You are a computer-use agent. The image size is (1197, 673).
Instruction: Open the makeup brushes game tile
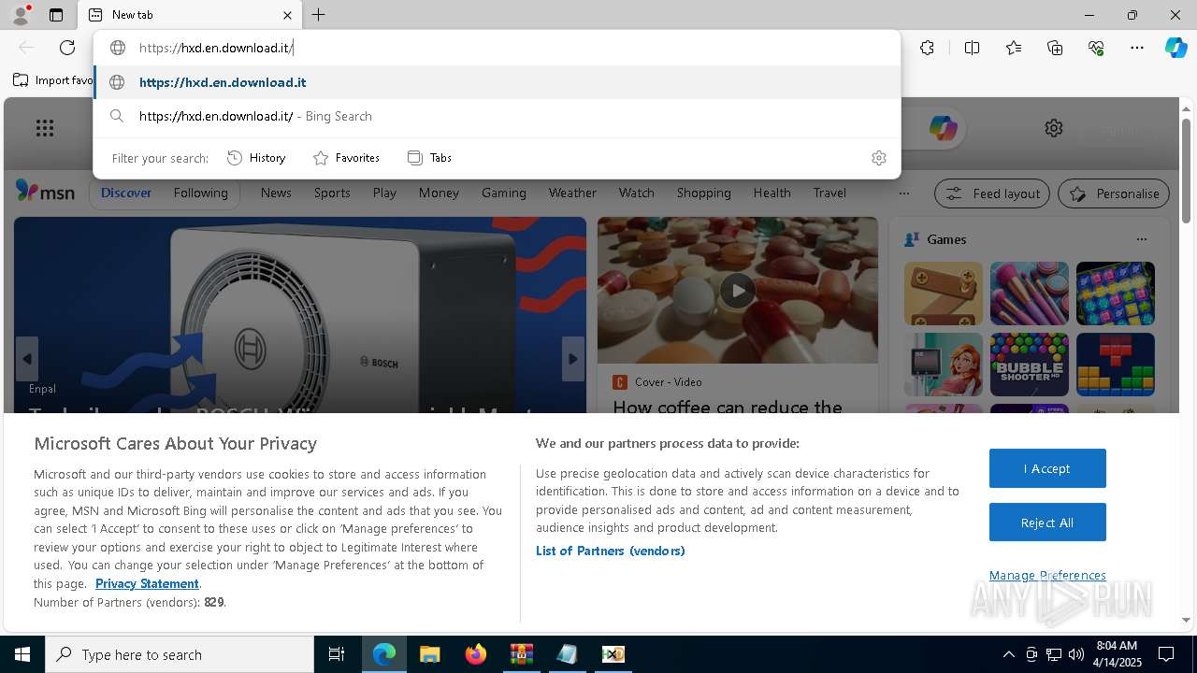pos(1030,294)
